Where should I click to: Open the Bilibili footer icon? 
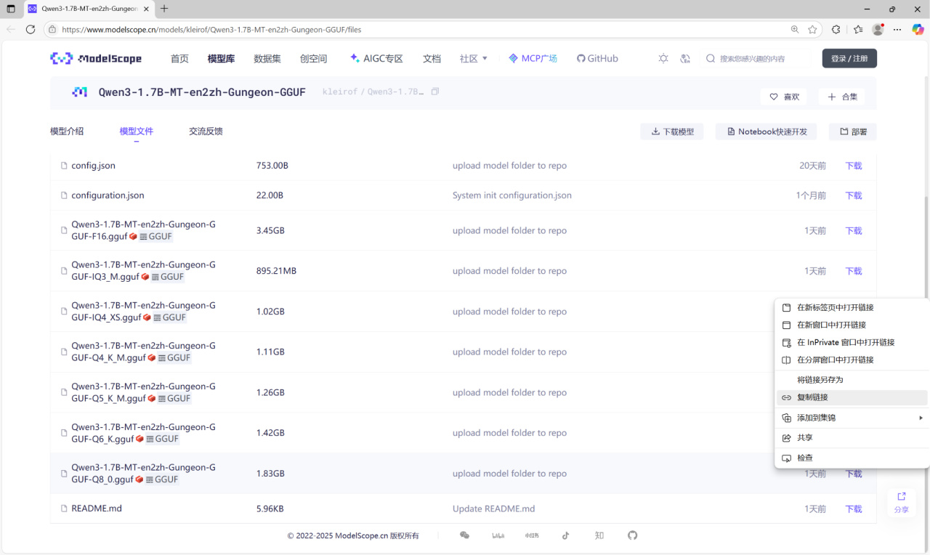coord(498,535)
